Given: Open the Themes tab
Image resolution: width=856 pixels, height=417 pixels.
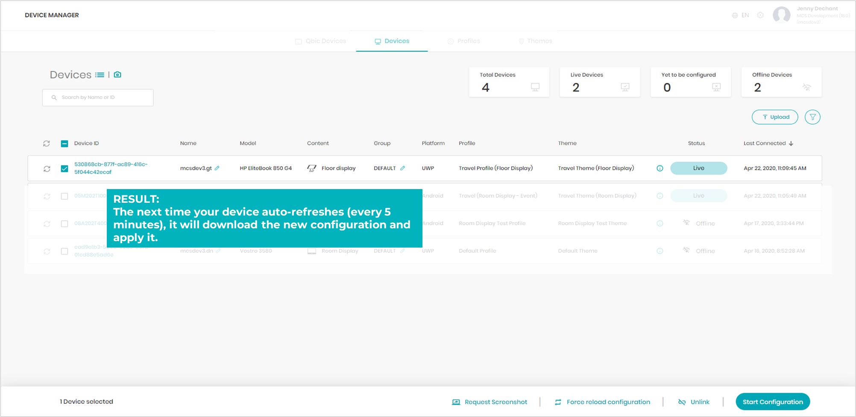Looking at the screenshot, I should pyautogui.click(x=535, y=41).
